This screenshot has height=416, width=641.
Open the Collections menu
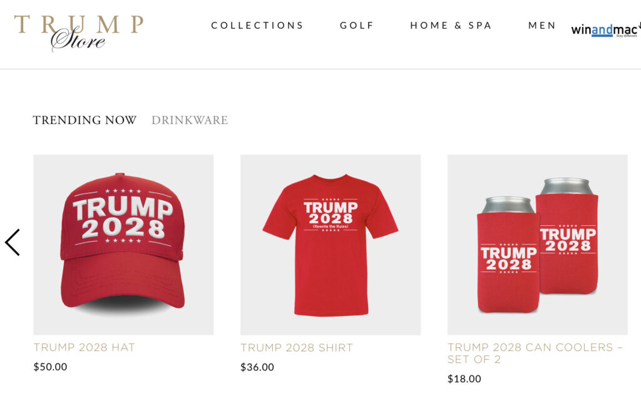pos(257,26)
